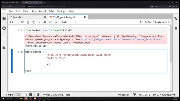Open Running Terminals and Kernels sidebar
This screenshot has height=101, width=180.
[x=4, y=28]
